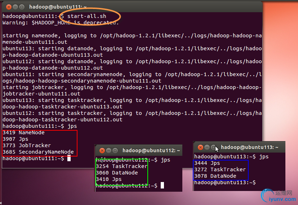Screen dimensions: 298x205
Task: Minimize the hadoop@ubuntu111 terminal window
Action: 15,7
